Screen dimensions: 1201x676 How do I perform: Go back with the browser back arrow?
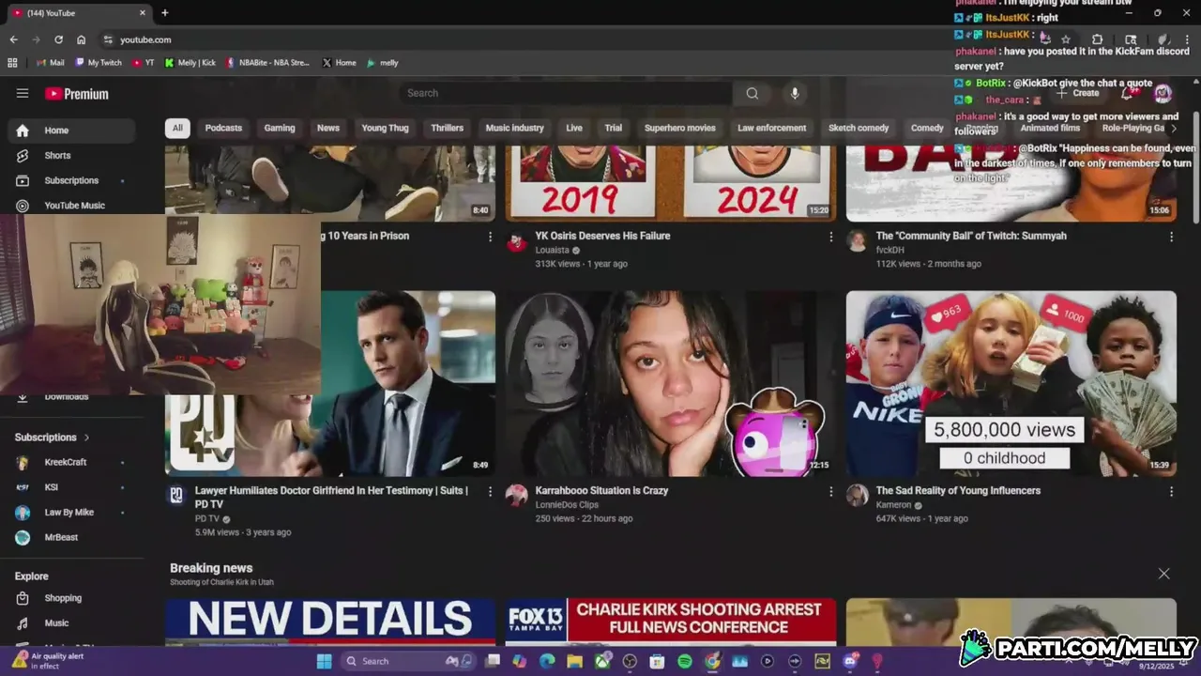[13, 39]
